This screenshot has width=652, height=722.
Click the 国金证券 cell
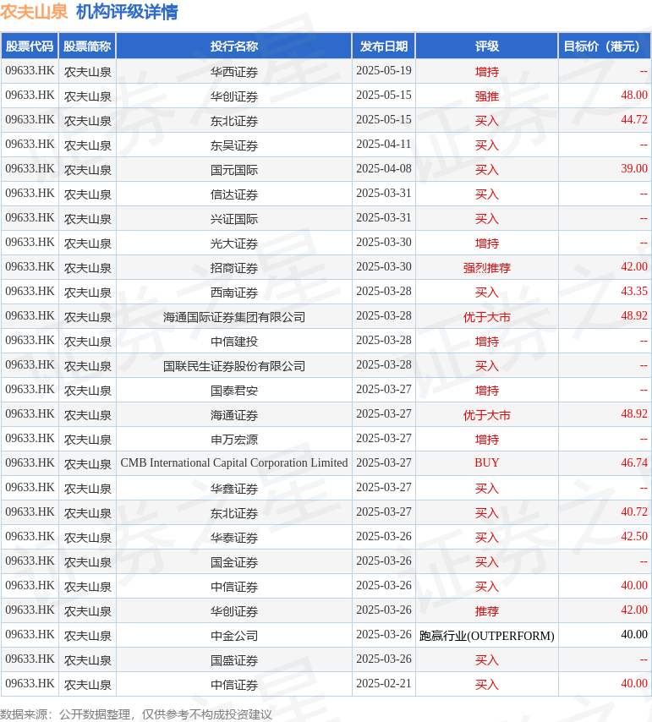(x=234, y=562)
